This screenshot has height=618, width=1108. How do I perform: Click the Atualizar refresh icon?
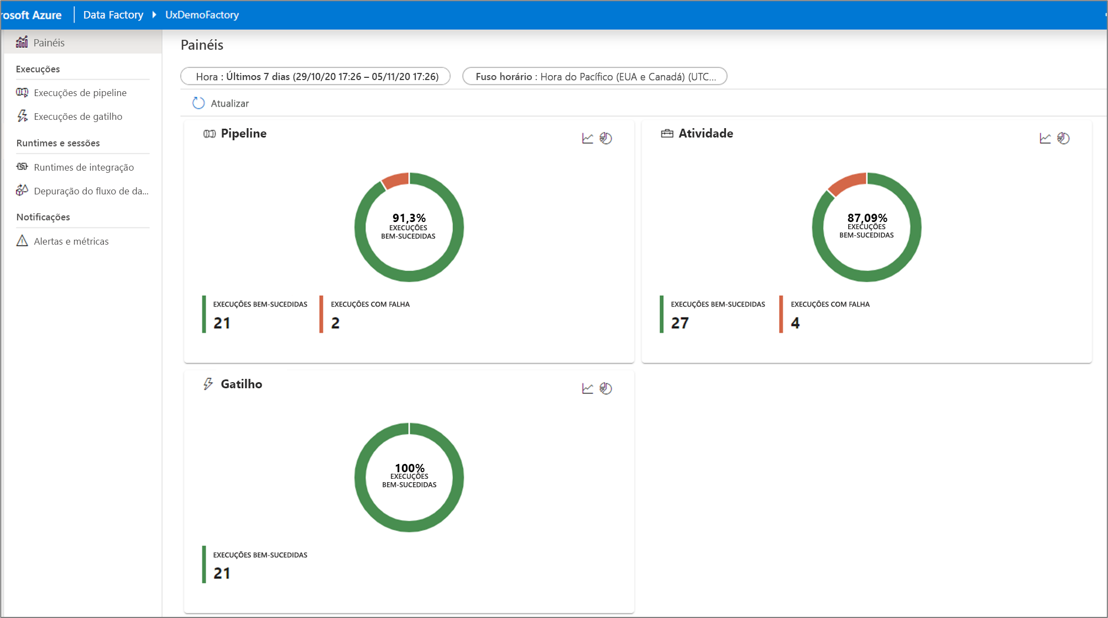coord(198,103)
